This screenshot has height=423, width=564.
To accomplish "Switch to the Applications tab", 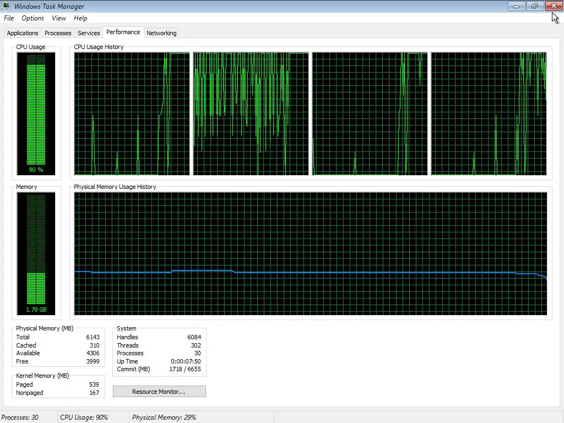I will [22, 33].
